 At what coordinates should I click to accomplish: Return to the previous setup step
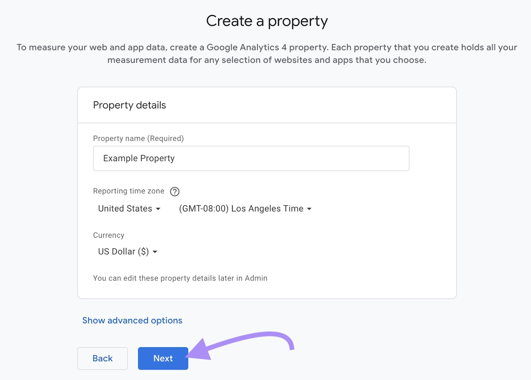coord(102,358)
